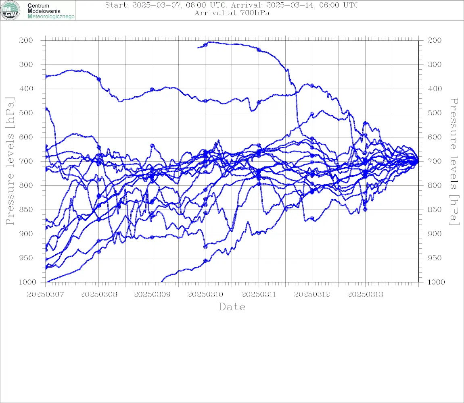Image resolution: width=464 pixels, height=403 pixels.
Task: Click the 'Date' axis title
Action: pyautogui.click(x=232, y=307)
